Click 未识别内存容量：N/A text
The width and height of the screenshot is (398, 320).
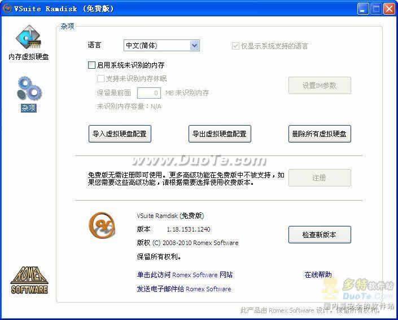129,106
